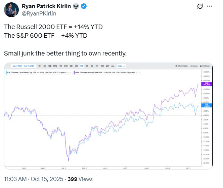Select the 6M range option
This screenshot has width=223, height=188.
coord(76,66)
